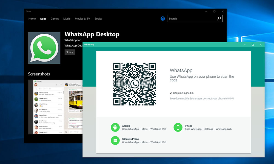This screenshot has height=164, width=274.
Task: Select the Apps tab in Store
Action: [43, 19]
